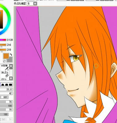The width and height of the screenshot is (117, 123).
Task: Click the hue slider showing 139
Action: 3,40
